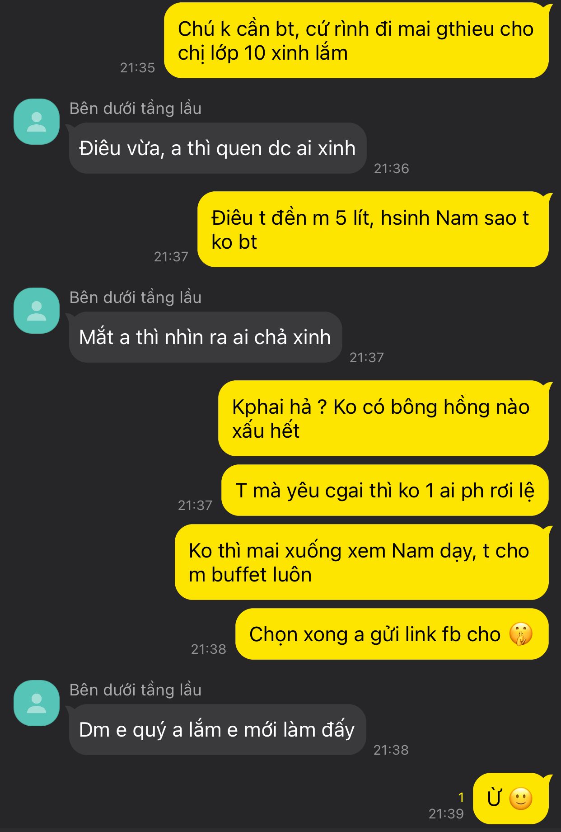The width and height of the screenshot is (561, 832).
Task: Tap the 21:39 timestamp of last message
Action: click(446, 814)
